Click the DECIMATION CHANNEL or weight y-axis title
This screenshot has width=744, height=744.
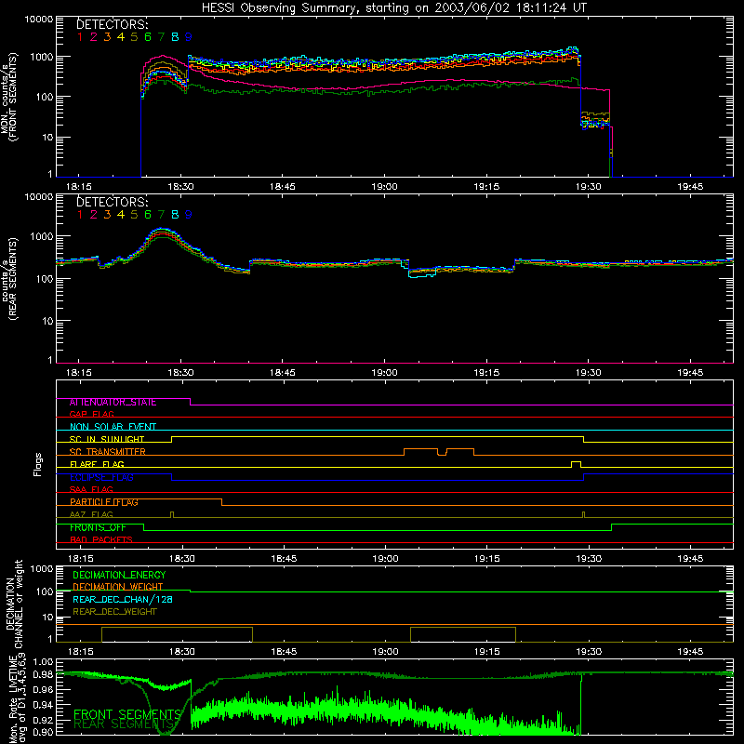click(x=14, y=604)
